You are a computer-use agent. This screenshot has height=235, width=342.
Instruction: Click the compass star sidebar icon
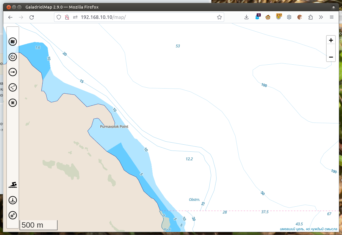[13, 103]
